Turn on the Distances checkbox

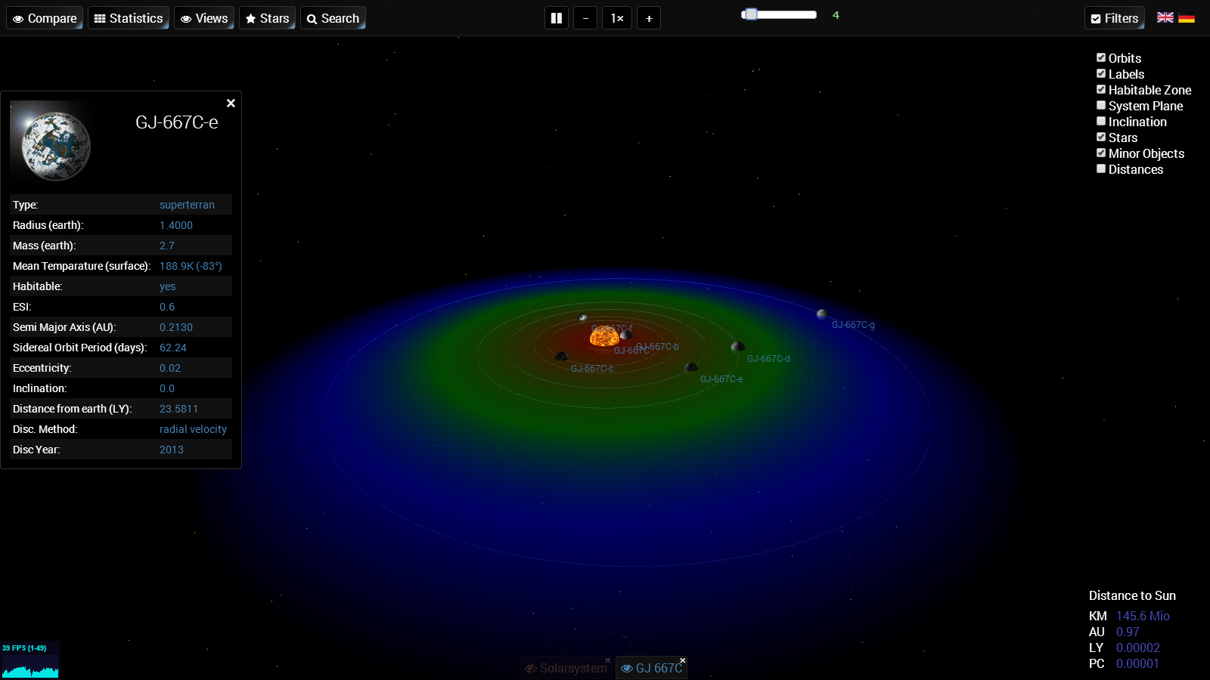[x=1101, y=168]
